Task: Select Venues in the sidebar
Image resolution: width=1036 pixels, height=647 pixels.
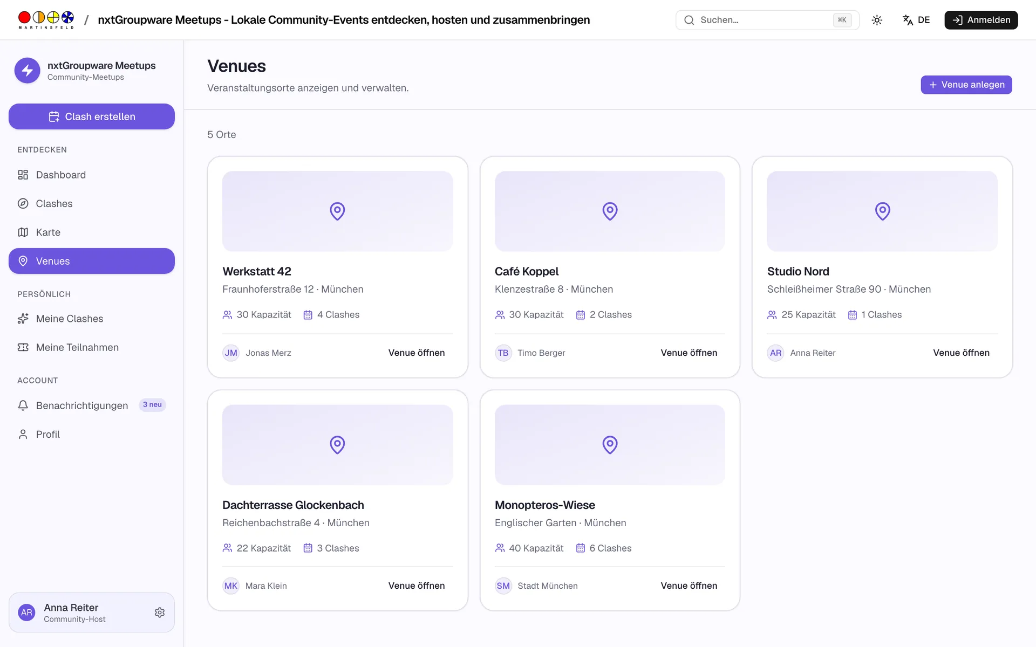Action: point(92,261)
